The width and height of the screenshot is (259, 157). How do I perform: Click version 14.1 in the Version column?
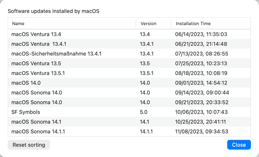pyautogui.click(x=145, y=122)
